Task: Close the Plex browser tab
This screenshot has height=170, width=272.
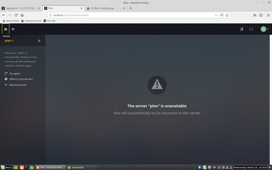Action: (82, 8)
